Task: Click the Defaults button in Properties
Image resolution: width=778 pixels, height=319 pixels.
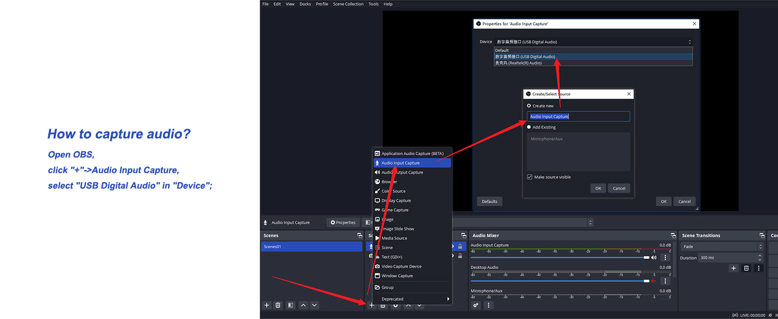Action: tap(489, 201)
